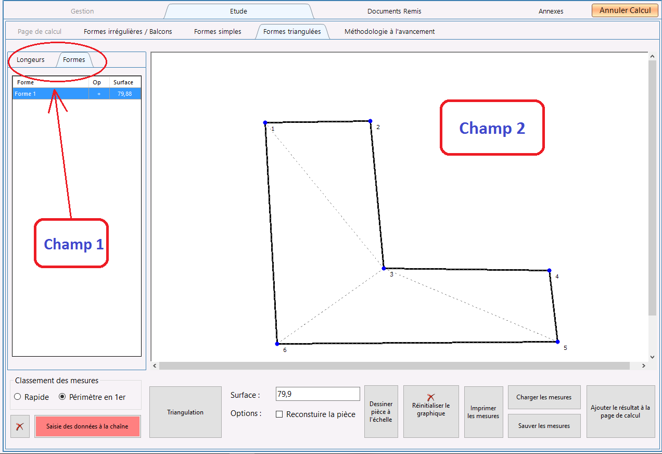The image size is (662, 454).
Task: Select blue vertex point 1
Action: click(x=265, y=123)
